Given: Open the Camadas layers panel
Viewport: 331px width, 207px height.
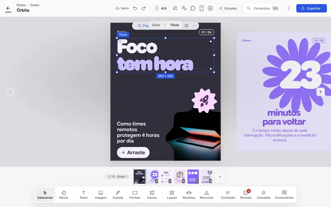Looking at the screenshot, I should pos(263,195).
